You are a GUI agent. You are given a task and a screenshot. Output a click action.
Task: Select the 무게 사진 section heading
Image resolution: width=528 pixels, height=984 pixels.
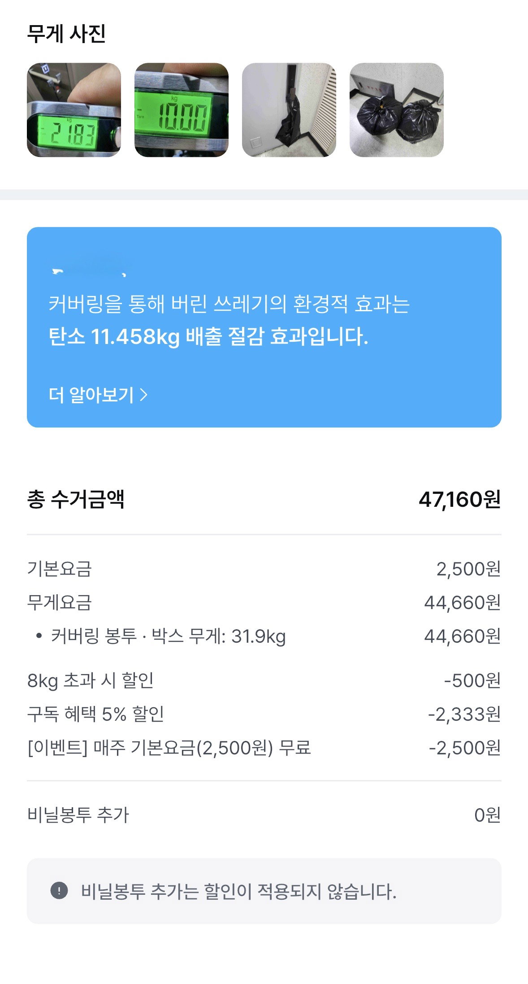(66, 34)
